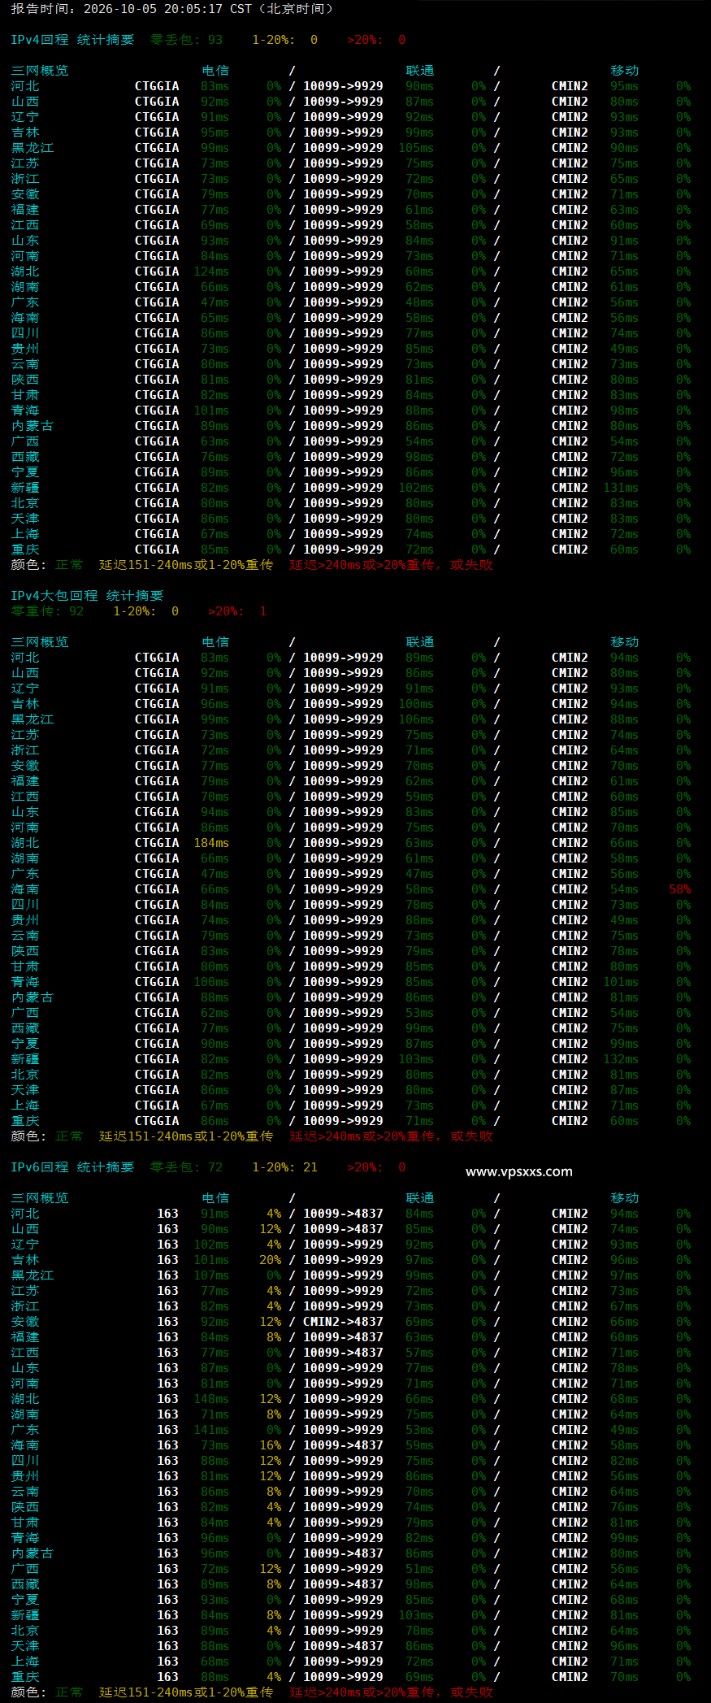711x1703 pixels.
Task: Click 电信 column header in IPv6 table
Action: click(215, 1198)
